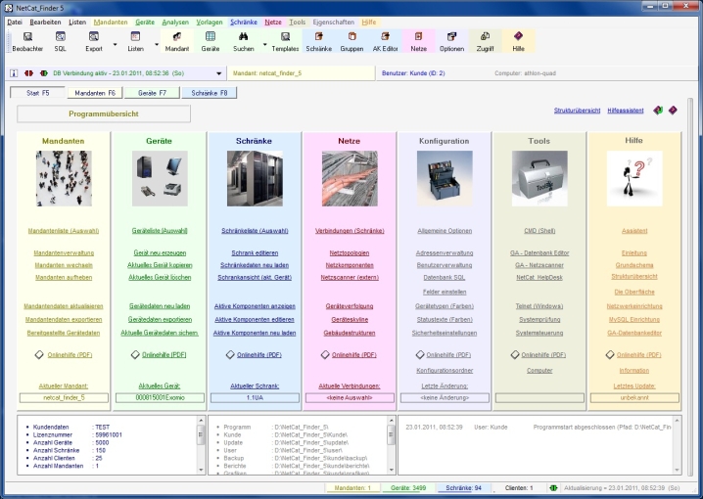Open the Analysen menu
Image resolution: width=703 pixels, height=499 pixels.
pyautogui.click(x=175, y=21)
